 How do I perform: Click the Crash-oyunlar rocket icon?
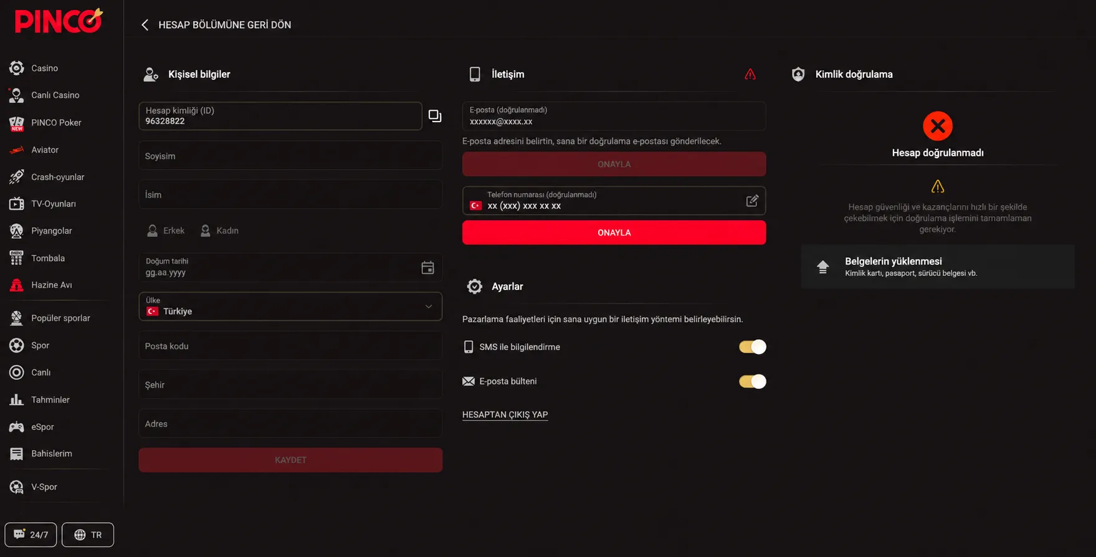(x=17, y=177)
